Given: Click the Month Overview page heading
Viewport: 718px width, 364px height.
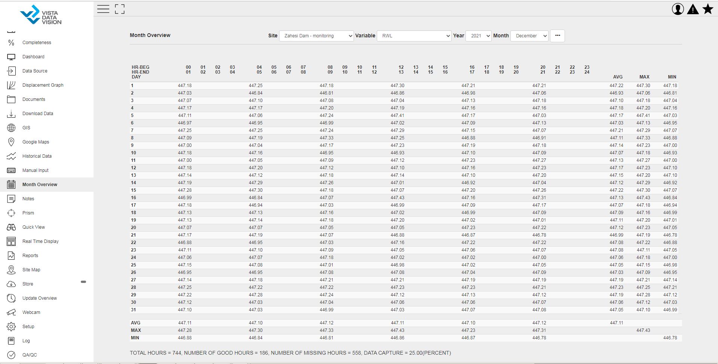Looking at the screenshot, I should pyautogui.click(x=150, y=35).
